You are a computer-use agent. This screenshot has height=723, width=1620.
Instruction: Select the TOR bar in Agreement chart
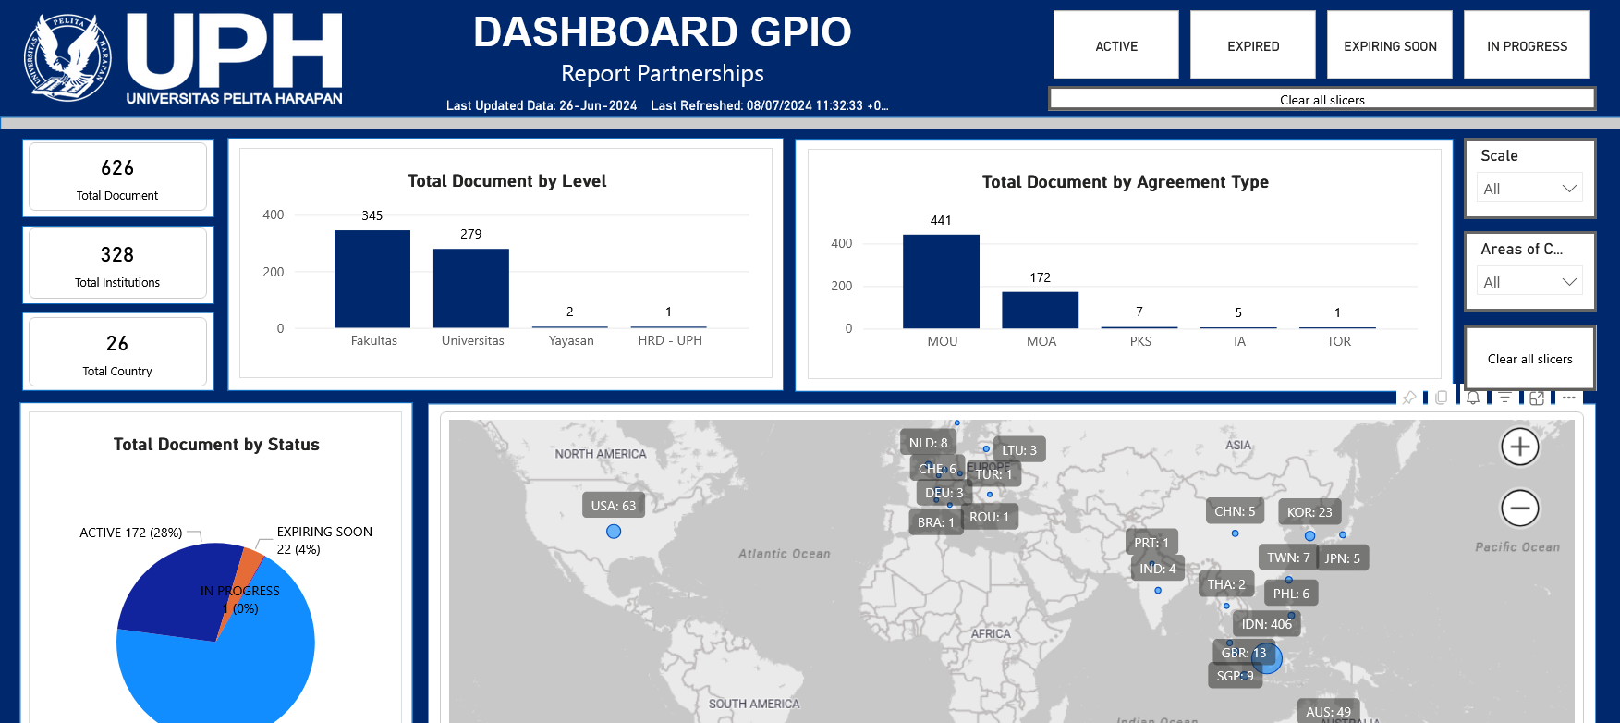(x=1337, y=327)
